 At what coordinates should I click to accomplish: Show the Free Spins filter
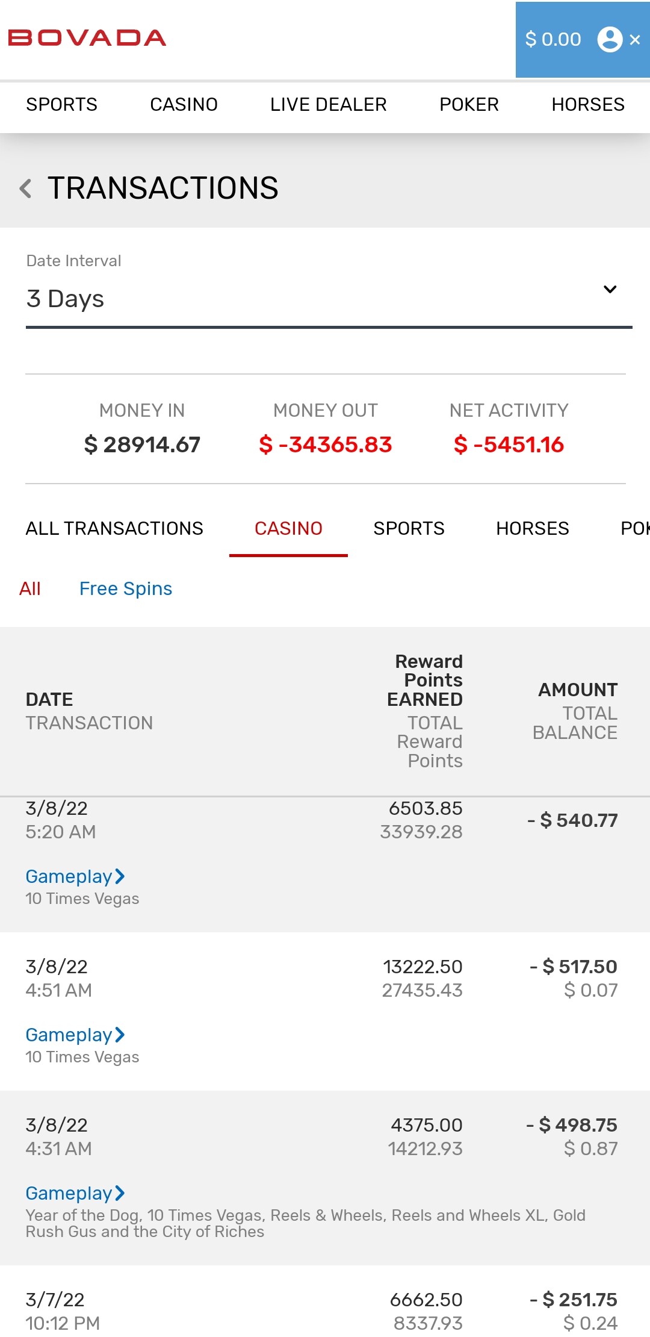click(x=126, y=588)
